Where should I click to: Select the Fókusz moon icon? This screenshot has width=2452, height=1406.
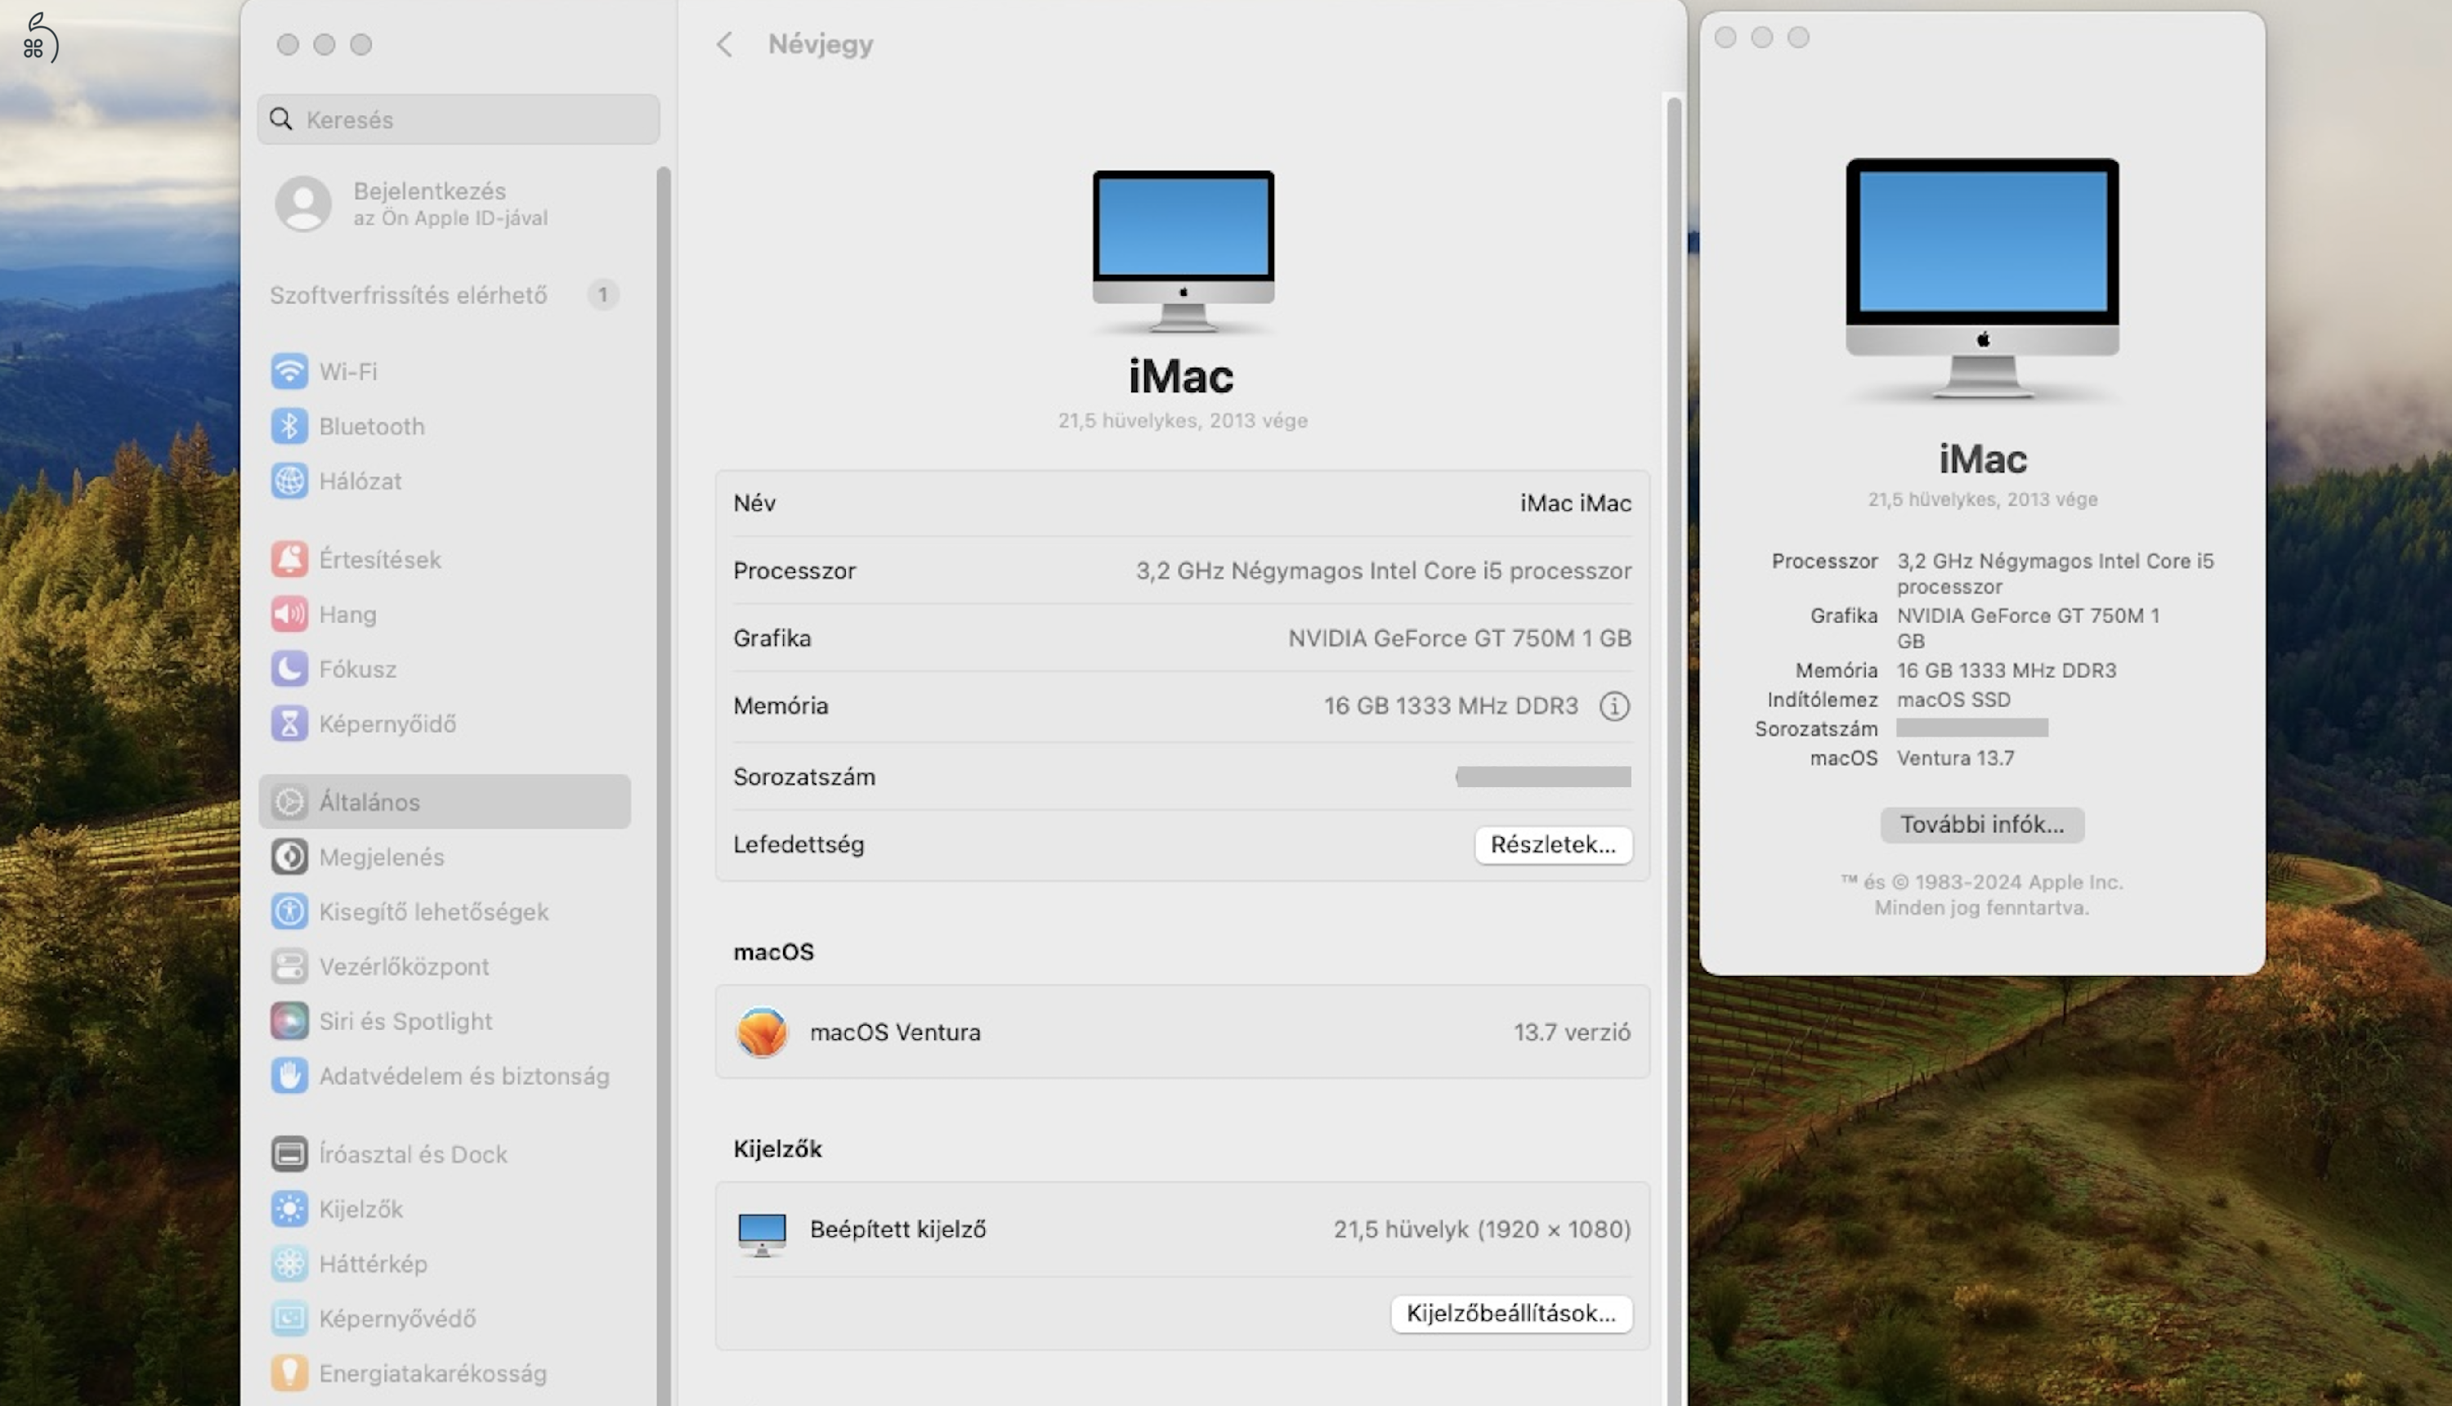point(289,668)
